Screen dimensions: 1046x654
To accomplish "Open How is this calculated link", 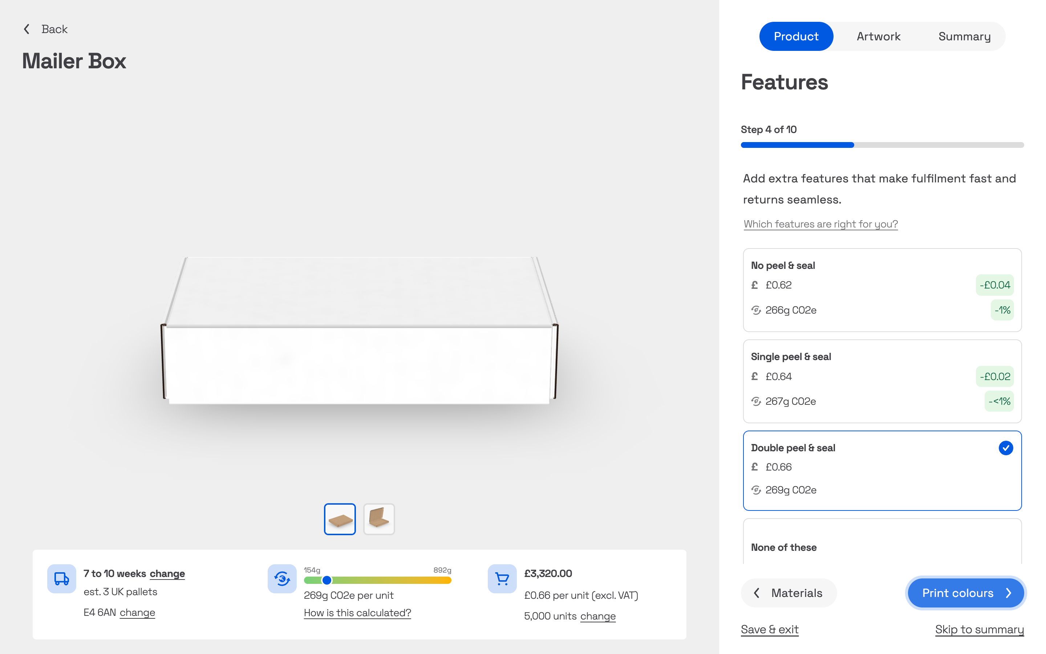I will click(357, 613).
